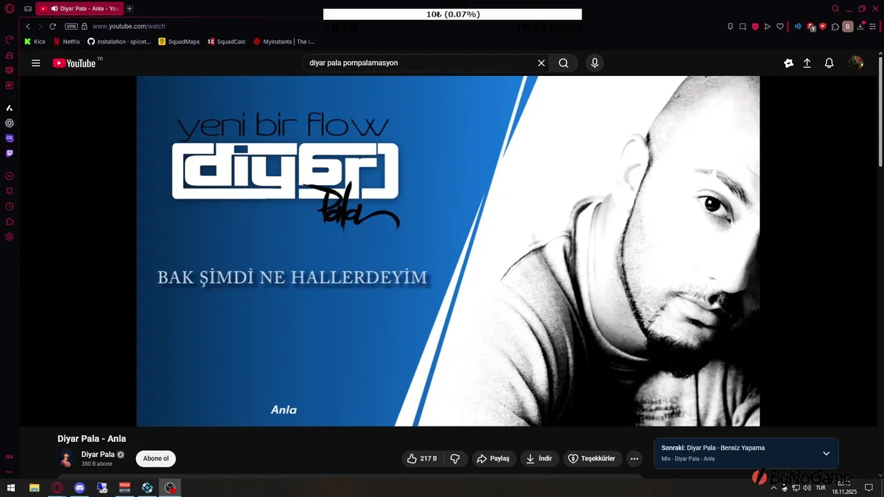Search open tabs with top magnifier
The image size is (884, 497).
(x=835, y=9)
